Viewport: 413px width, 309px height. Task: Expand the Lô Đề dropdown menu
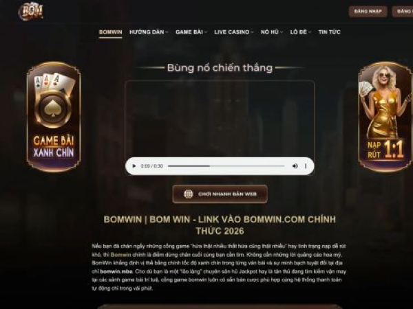(x=301, y=32)
